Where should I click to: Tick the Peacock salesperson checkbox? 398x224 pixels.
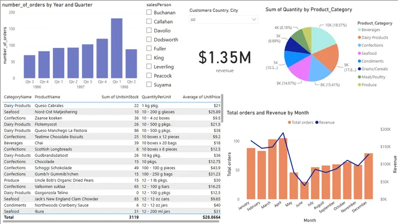tap(149, 75)
